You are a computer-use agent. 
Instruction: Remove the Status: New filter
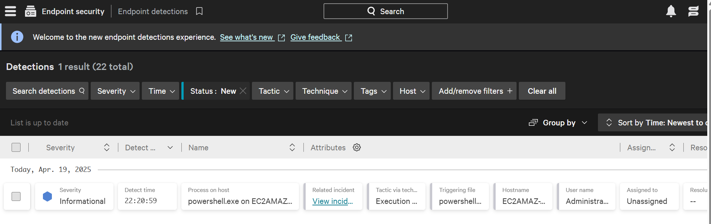click(x=243, y=91)
